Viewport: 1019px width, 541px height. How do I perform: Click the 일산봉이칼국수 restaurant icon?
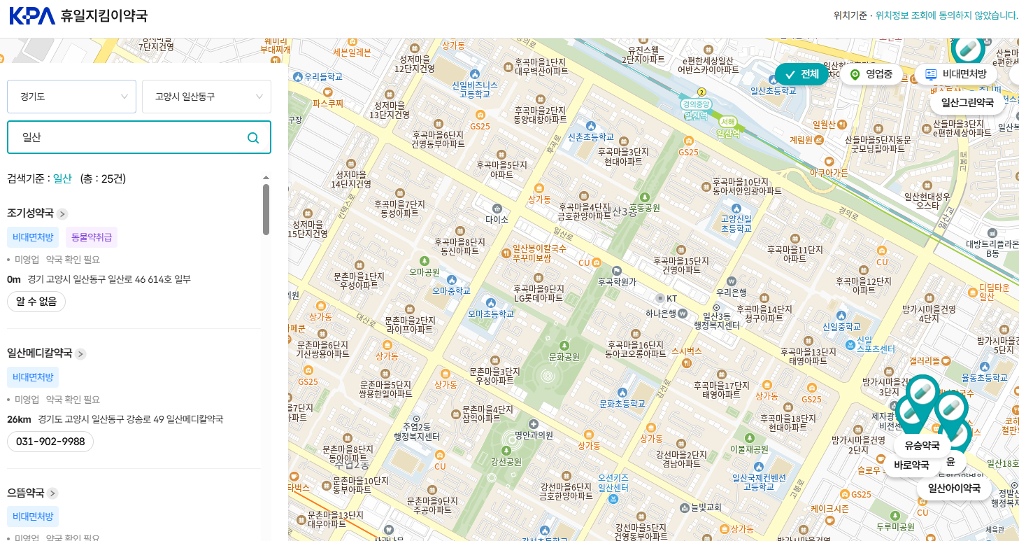[x=505, y=253]
